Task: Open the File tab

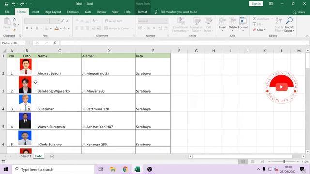Action: (7, 12)
